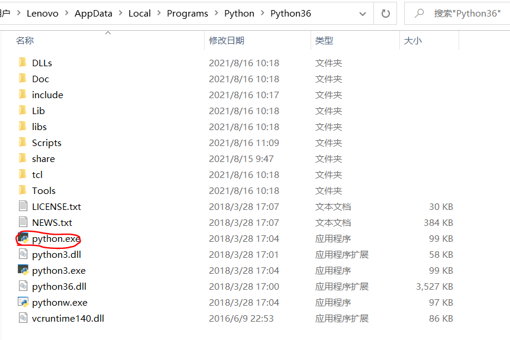Screen dimensions: 510x340
Task: Click the date 2021/8/16 11:09
Action: point(244,143)
